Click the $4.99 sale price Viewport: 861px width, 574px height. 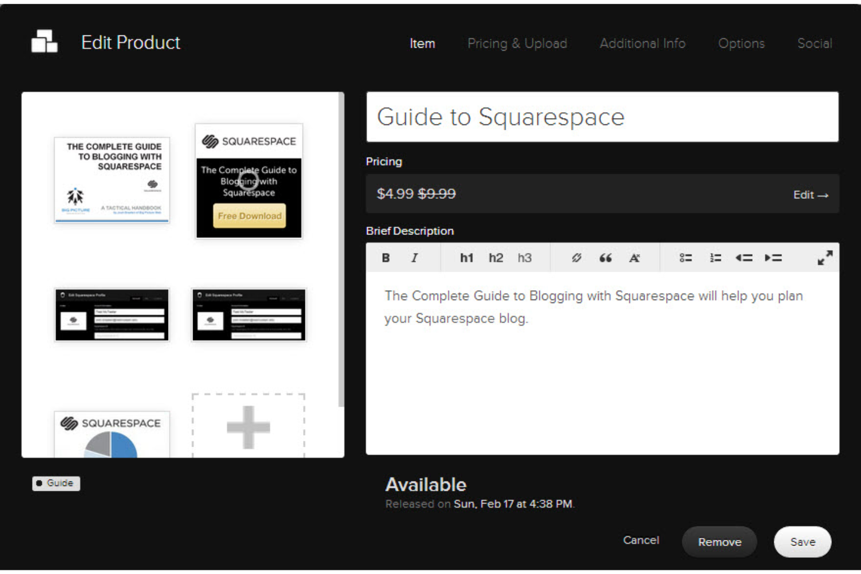(x=395, y=194)
